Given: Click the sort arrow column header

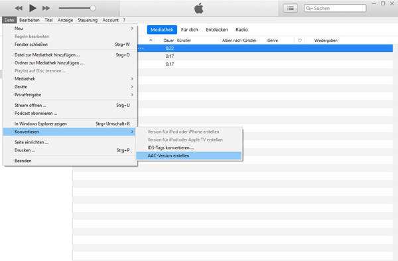Looking at the screenshot, I should [x=151, y=40].
